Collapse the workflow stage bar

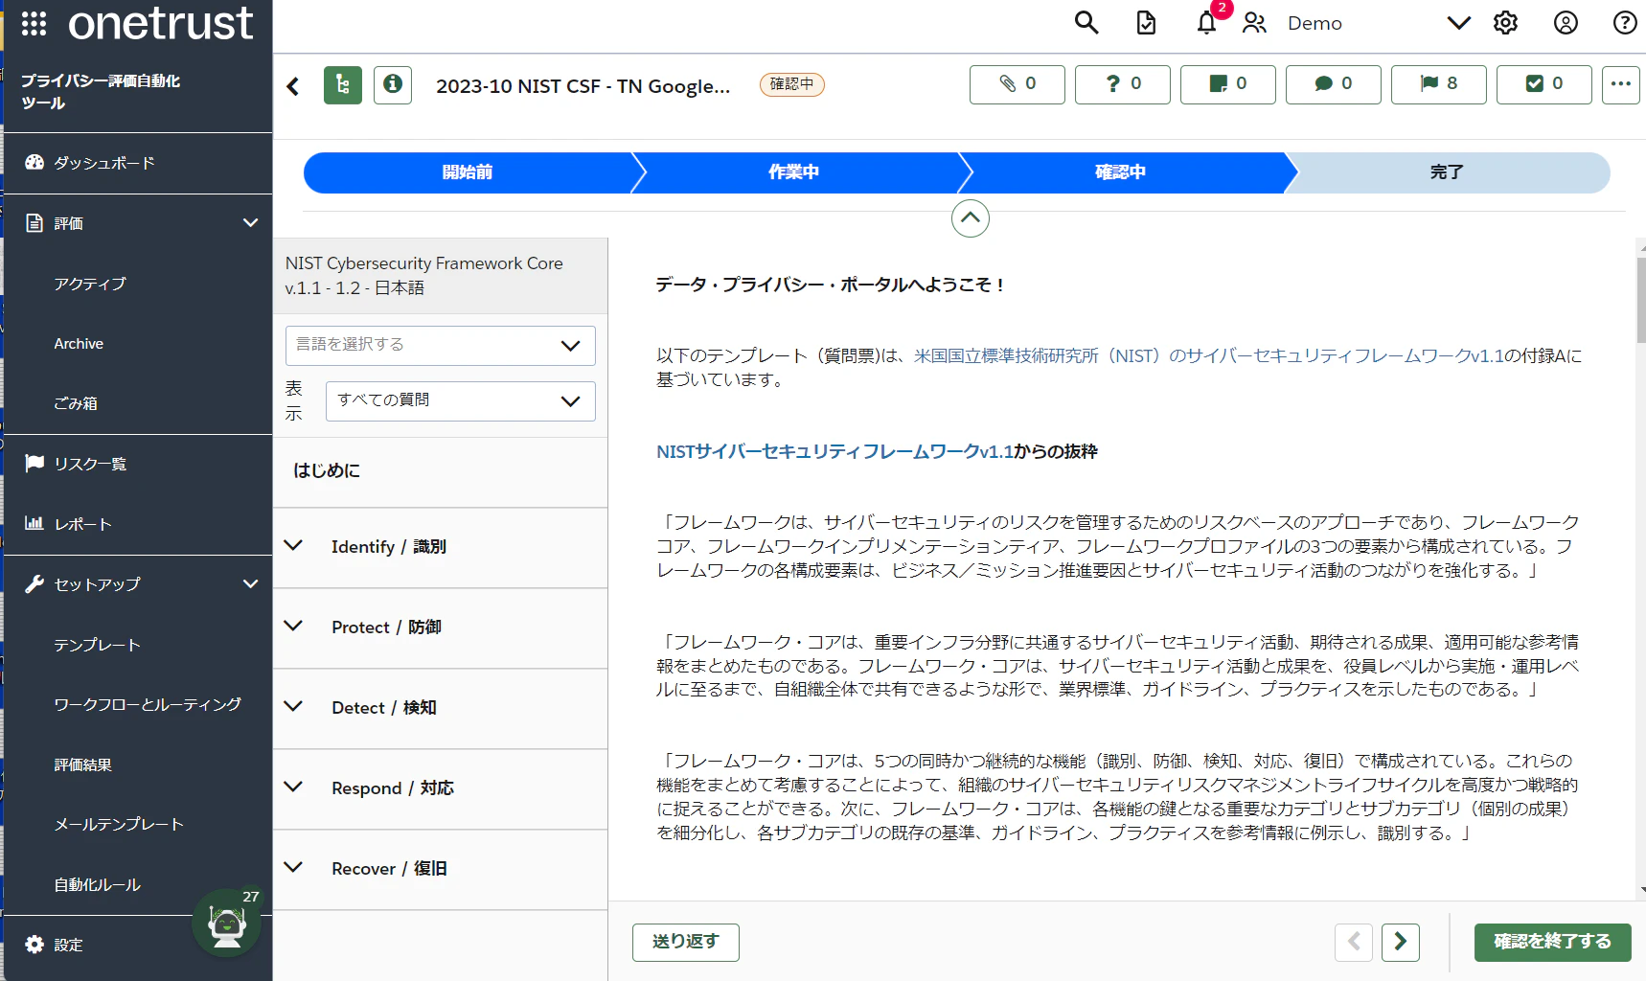point(971,218)
